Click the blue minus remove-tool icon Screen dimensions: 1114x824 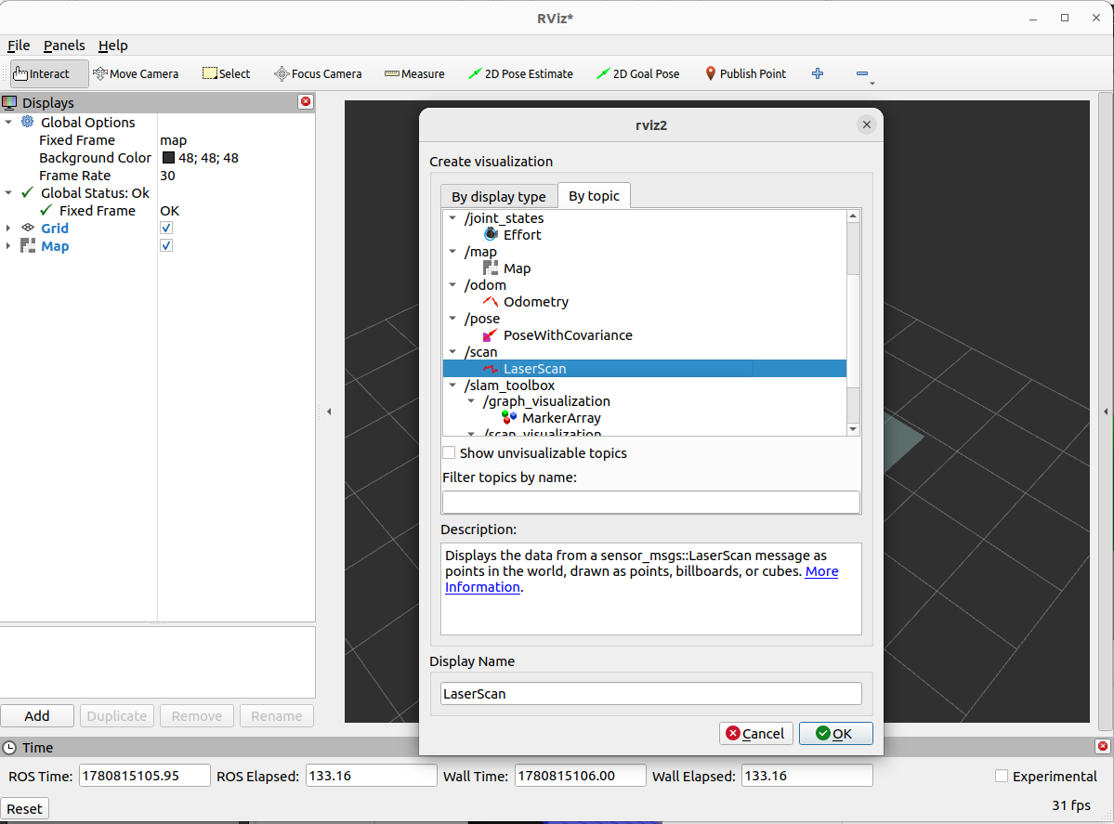pyautogui.click(x=862, y=74)
